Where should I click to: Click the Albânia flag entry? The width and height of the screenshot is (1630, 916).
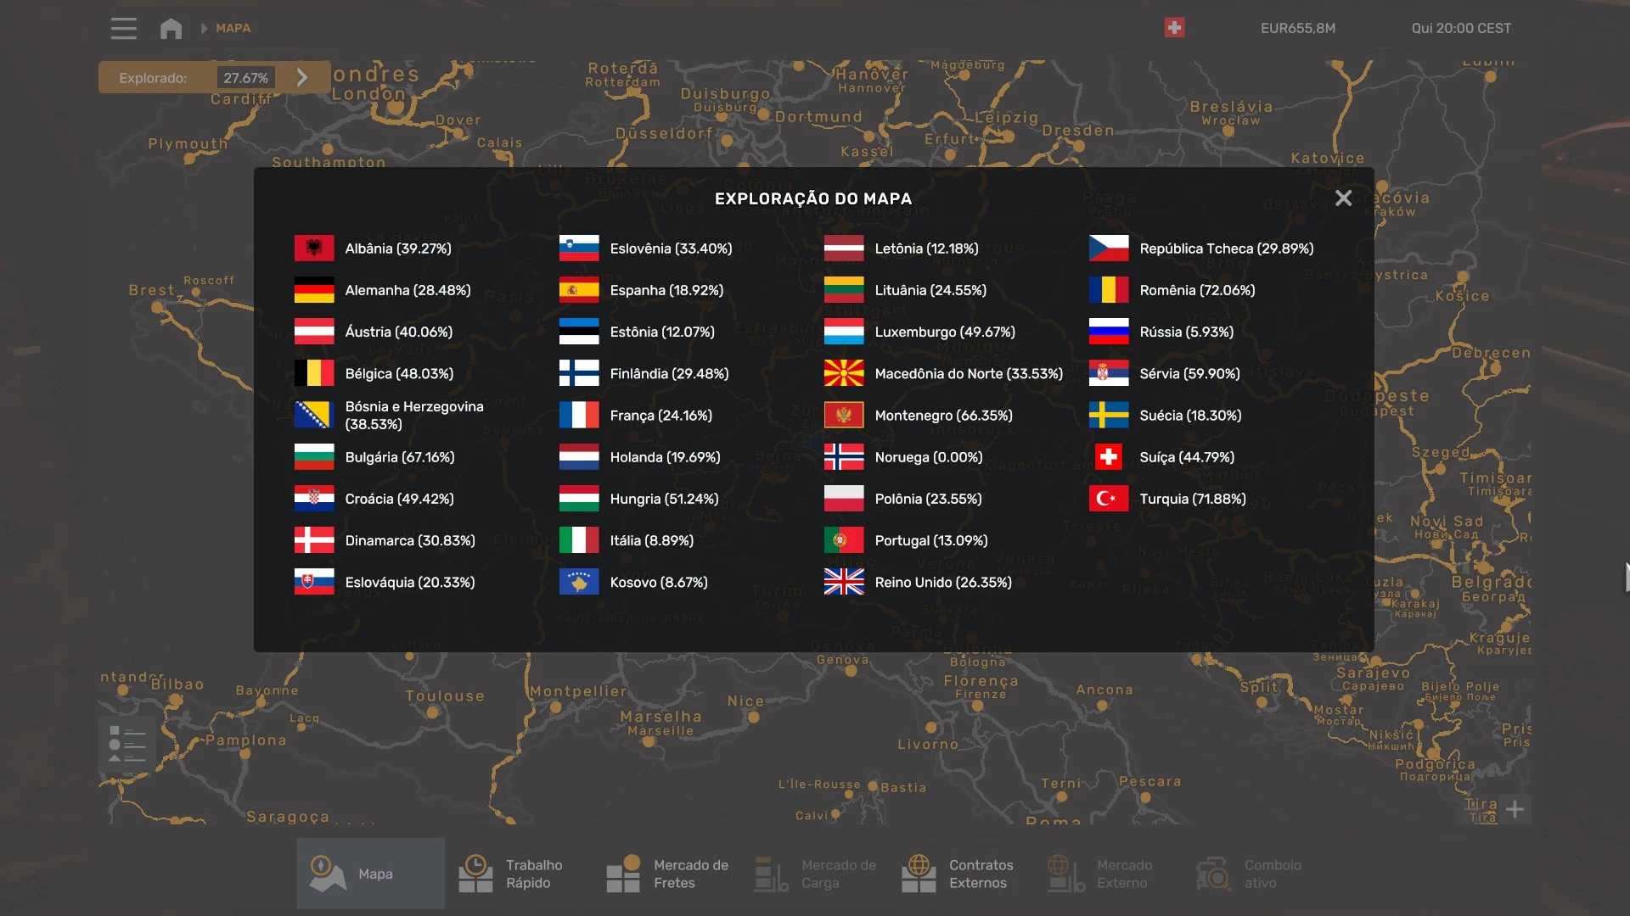314,249
